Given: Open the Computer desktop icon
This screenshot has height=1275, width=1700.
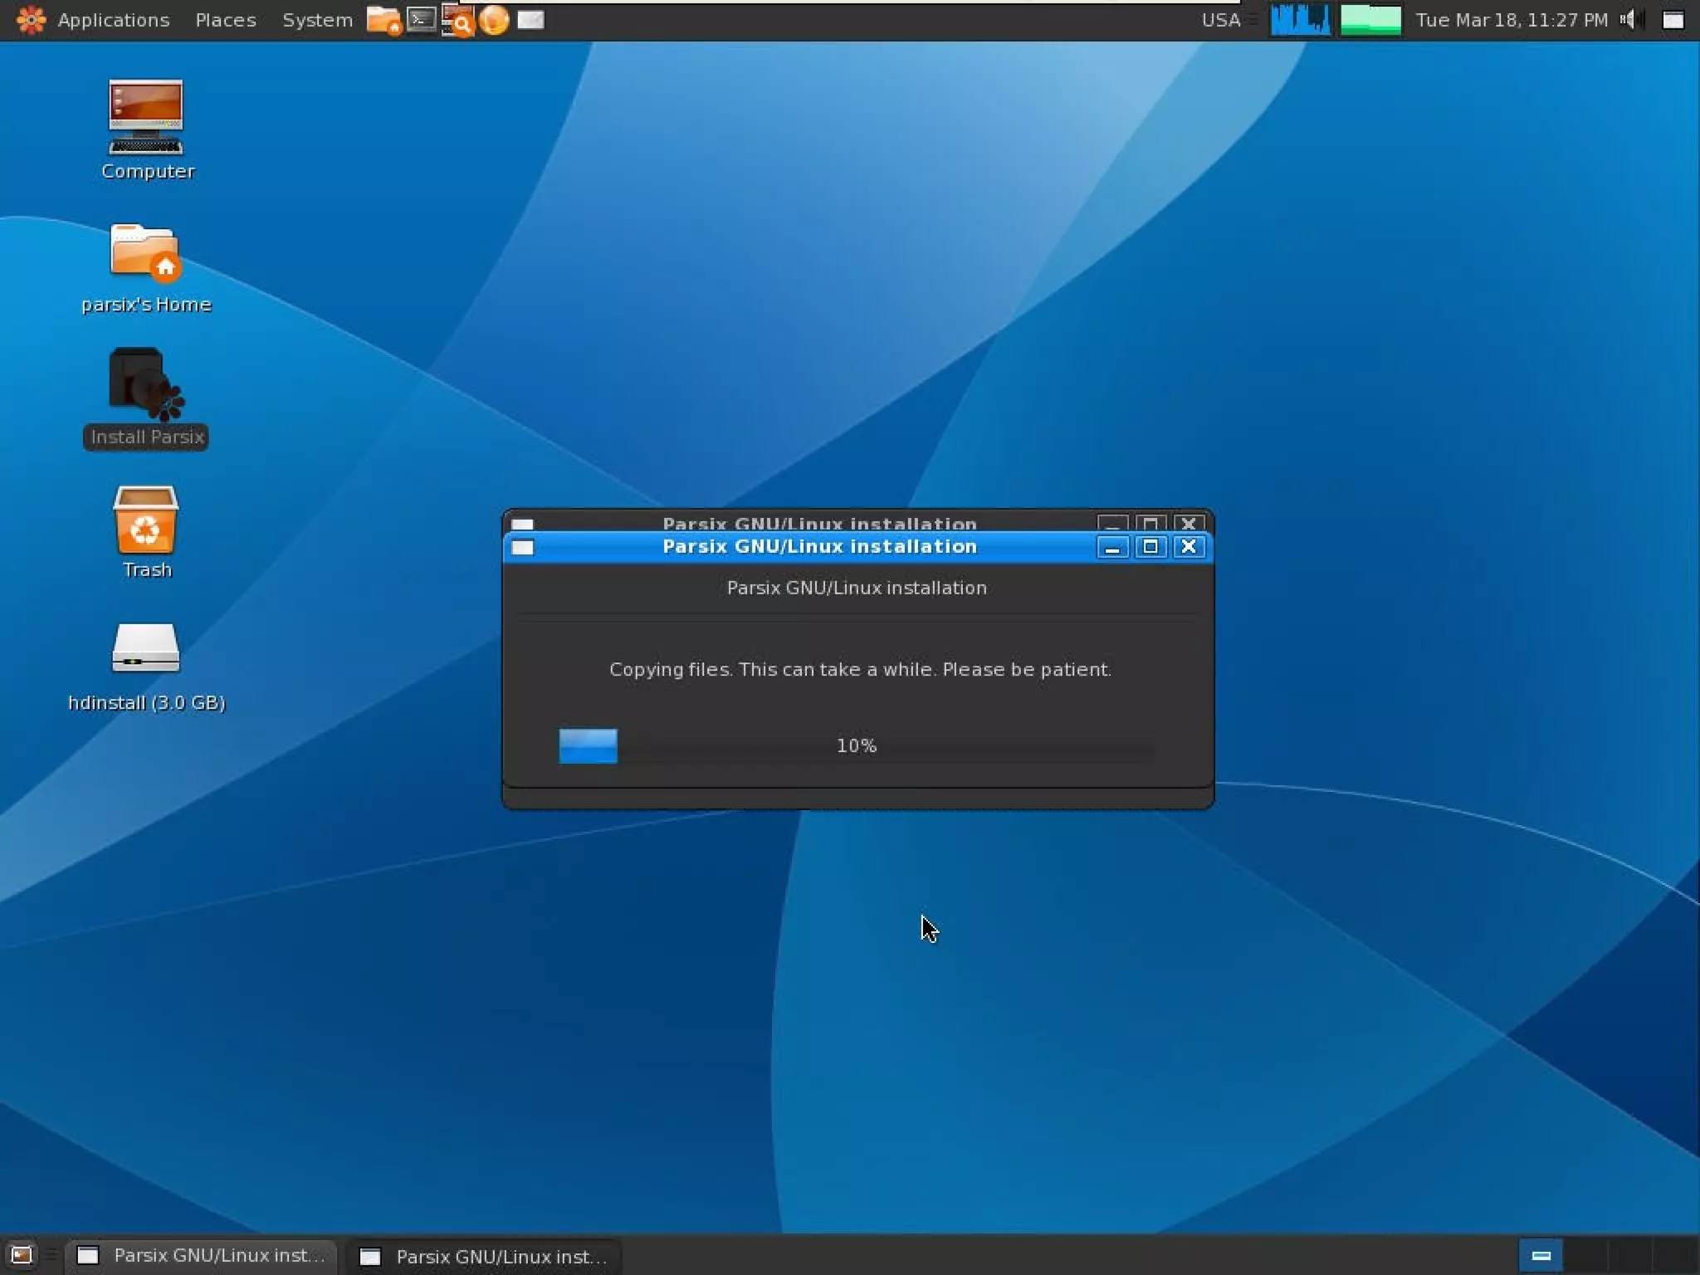Looking at the screenshot, I should click(x=146, y=118).
